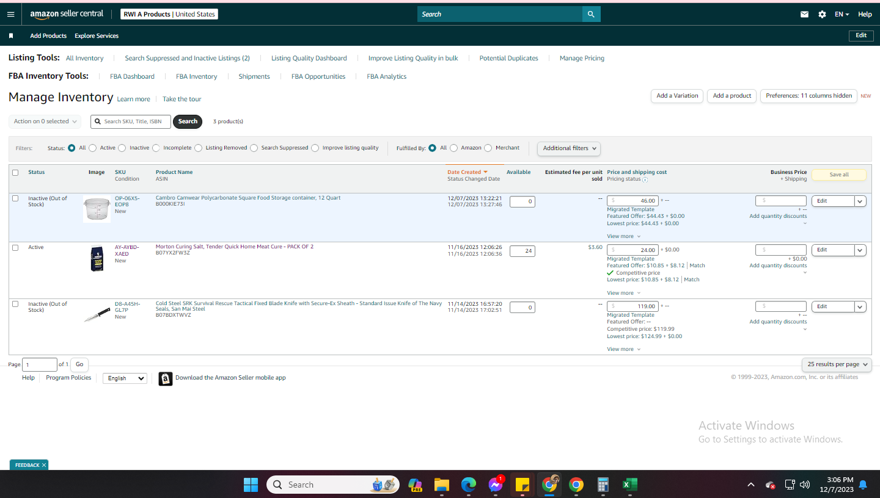
Task: Open the 25 results per page dropdown
Action: point(837,364)
